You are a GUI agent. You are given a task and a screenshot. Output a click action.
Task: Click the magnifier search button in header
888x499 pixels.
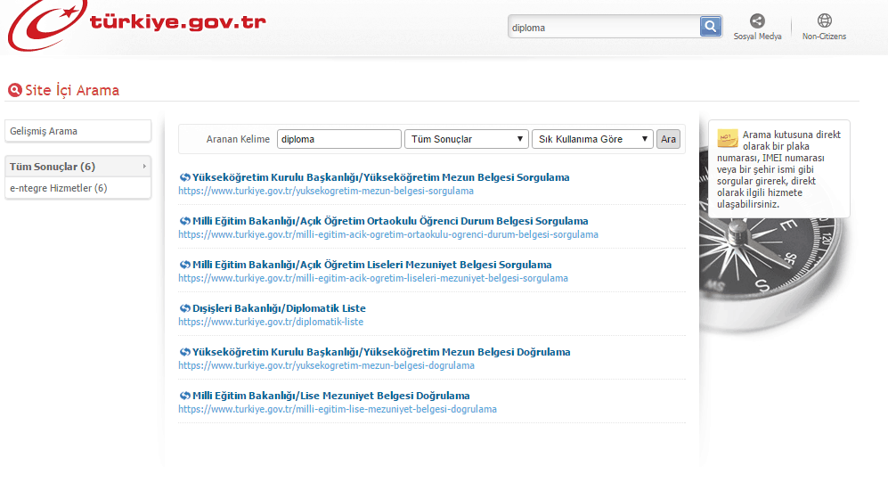tap(710, 27)
